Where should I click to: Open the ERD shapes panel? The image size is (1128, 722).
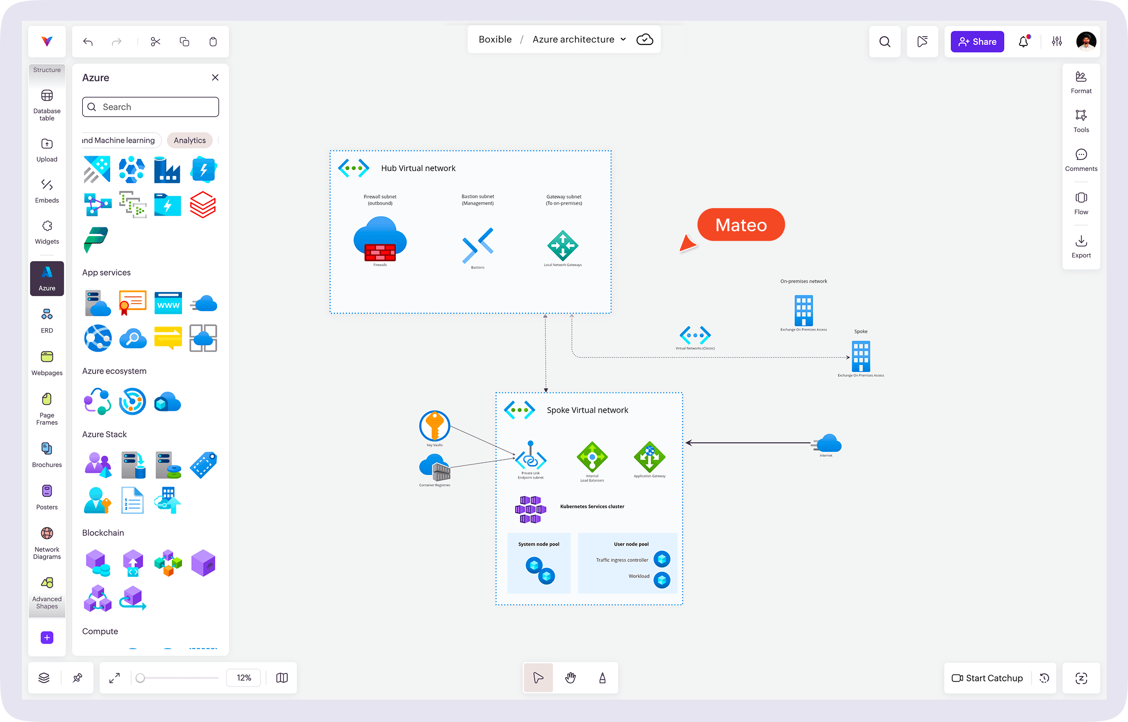pos(47,319)
